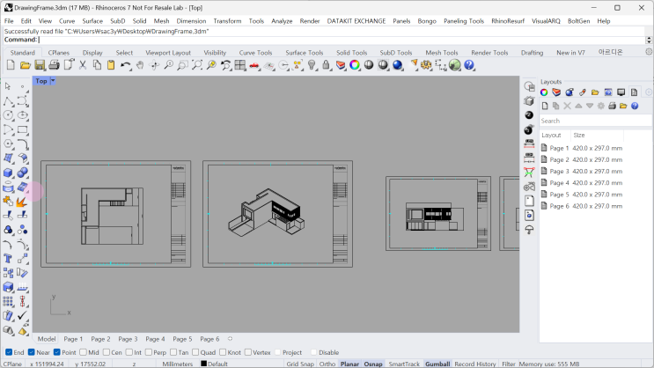654x368 pixels.
Task: Toggle Ortho in the status bar
Action: click(x=327, y=364)
